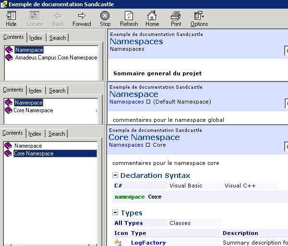Open the Search tab in the bottom panel
The image size is (288, 246).
point(57,133)
